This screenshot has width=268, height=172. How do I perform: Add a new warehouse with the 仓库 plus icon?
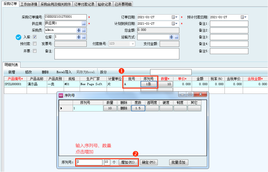[x=79, y=37]
